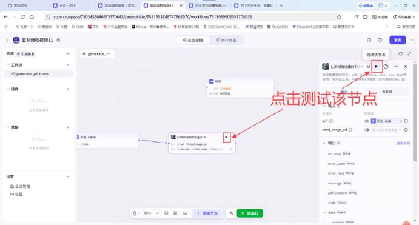
Task: Collapse resources sidebar icon
Action: click(68, 54)
